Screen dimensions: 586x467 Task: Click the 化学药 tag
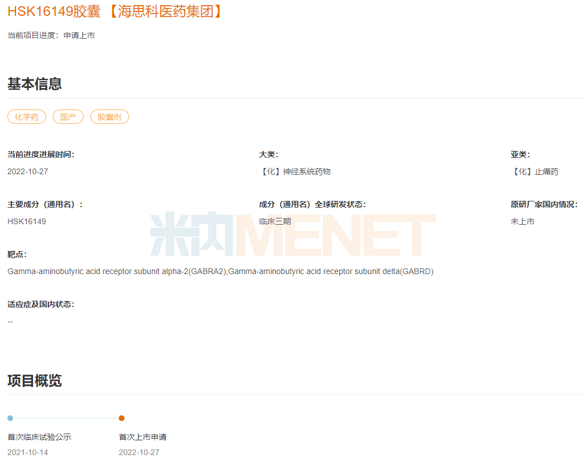click(27, 117)
